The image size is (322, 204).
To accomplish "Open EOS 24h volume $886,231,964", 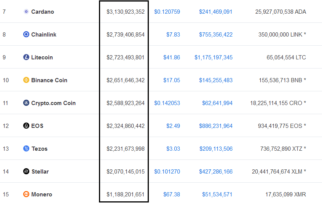I will 216,126.
